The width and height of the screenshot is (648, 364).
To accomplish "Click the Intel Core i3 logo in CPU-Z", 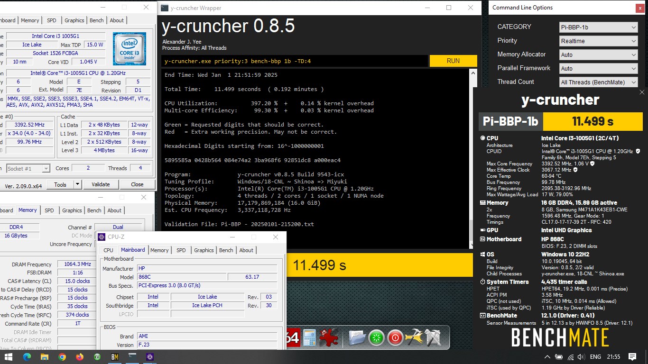I will (130, 49).
